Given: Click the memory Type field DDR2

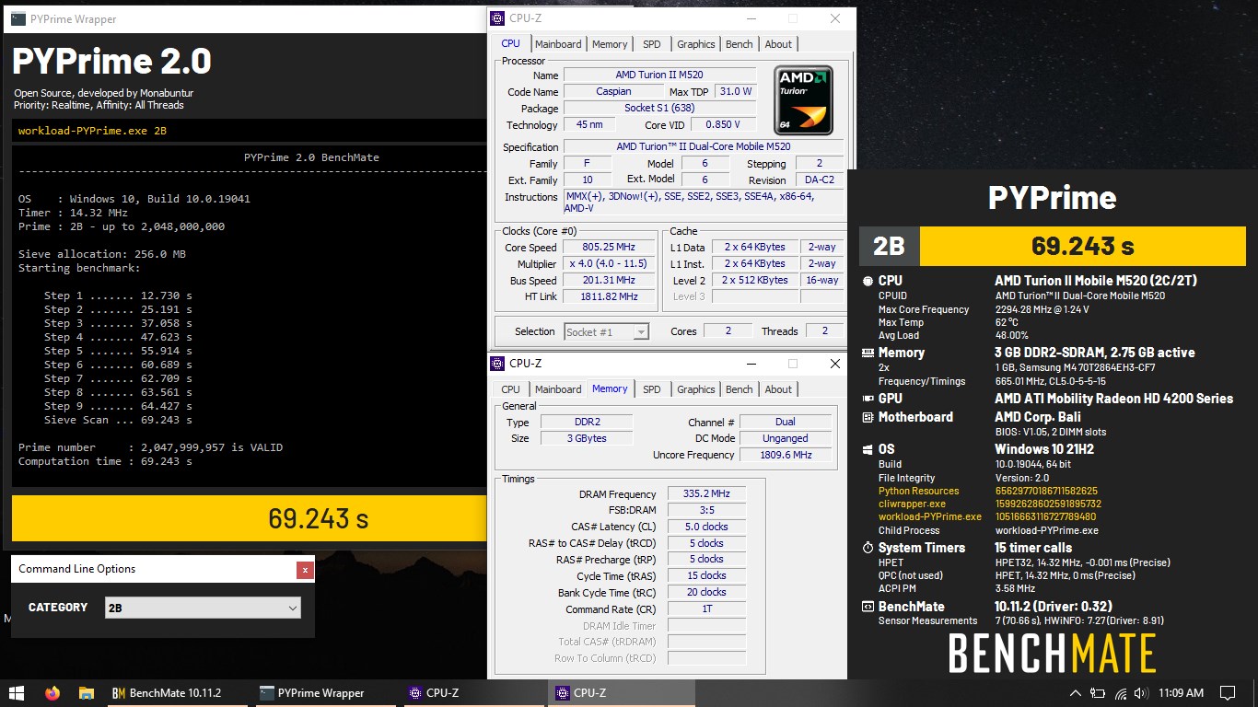Looking at the screenshot, I should (586, 423).
